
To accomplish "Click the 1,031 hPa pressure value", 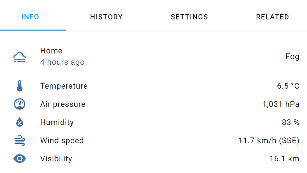I will point(281,104).
